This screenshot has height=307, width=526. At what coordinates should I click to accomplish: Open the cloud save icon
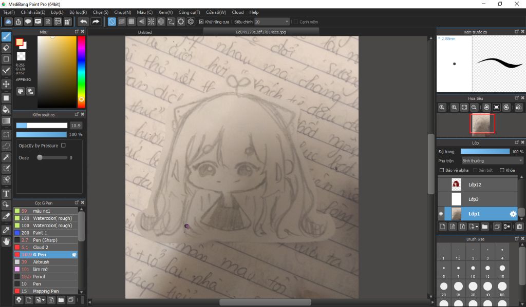[8, 22]
